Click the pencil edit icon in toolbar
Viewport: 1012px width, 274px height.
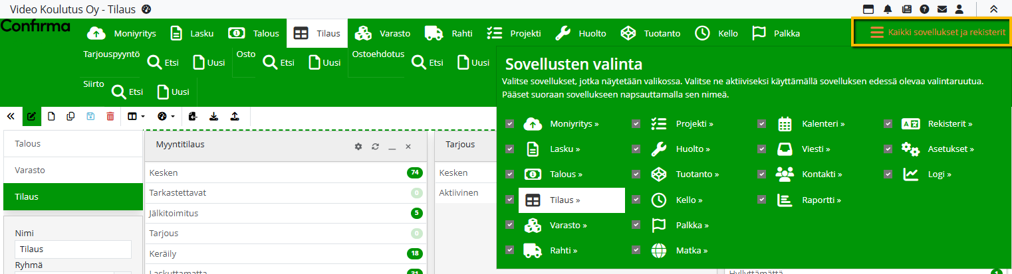[31, 116]
